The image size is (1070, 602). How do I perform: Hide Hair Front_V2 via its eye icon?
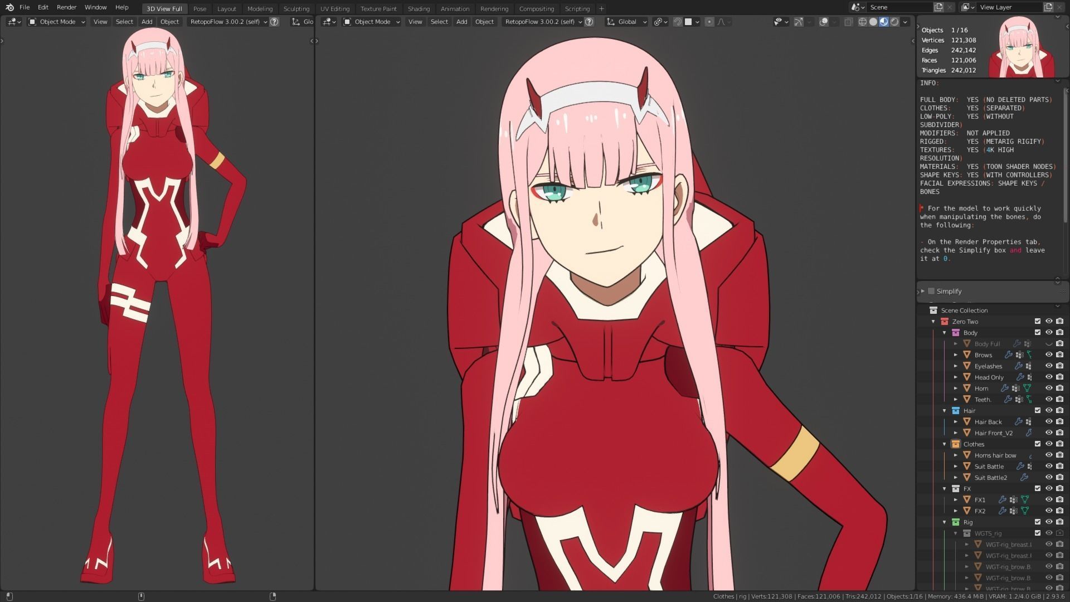pyautogui.click(x=1048, y=433)
